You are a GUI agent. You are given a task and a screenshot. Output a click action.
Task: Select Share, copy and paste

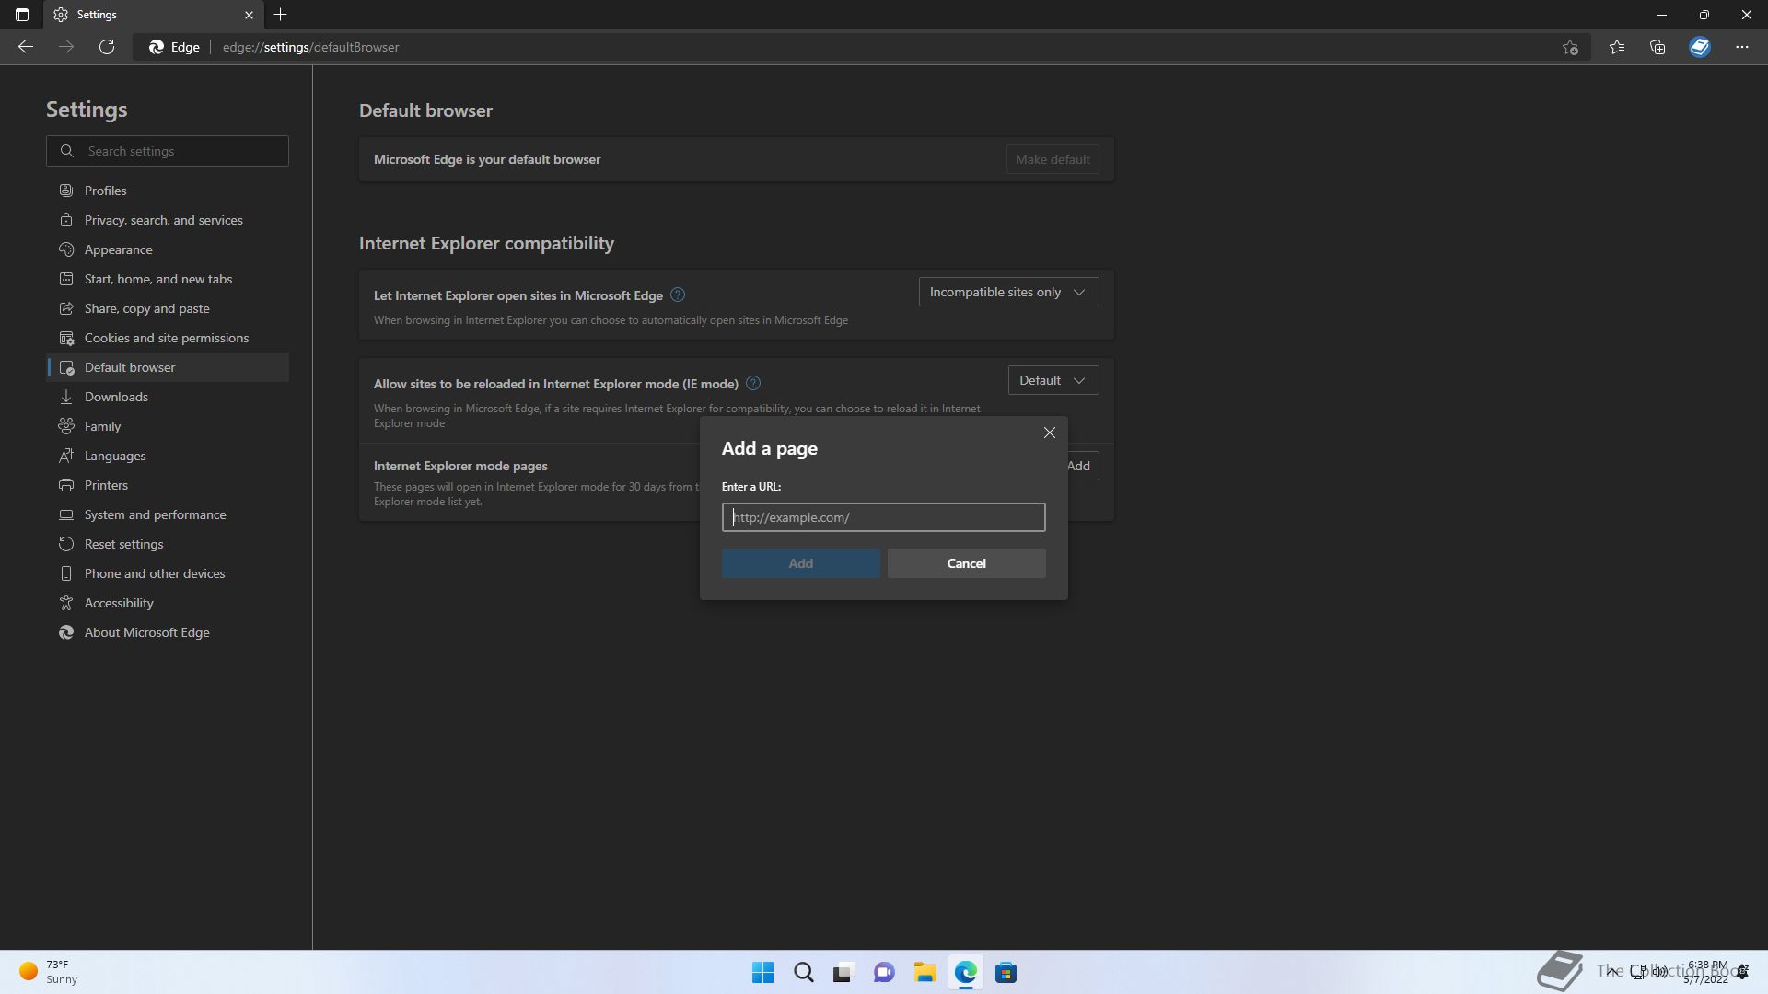[168, 308]
